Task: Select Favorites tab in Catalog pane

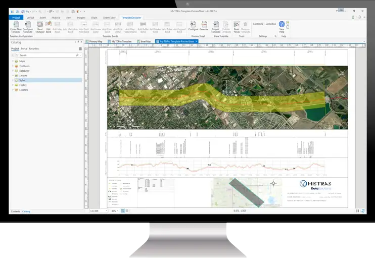Action: [x=34, y=49]
